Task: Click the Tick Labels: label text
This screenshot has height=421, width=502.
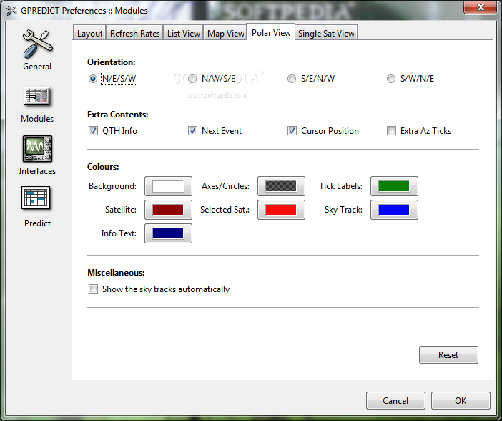Action: [x=340, y=186]
